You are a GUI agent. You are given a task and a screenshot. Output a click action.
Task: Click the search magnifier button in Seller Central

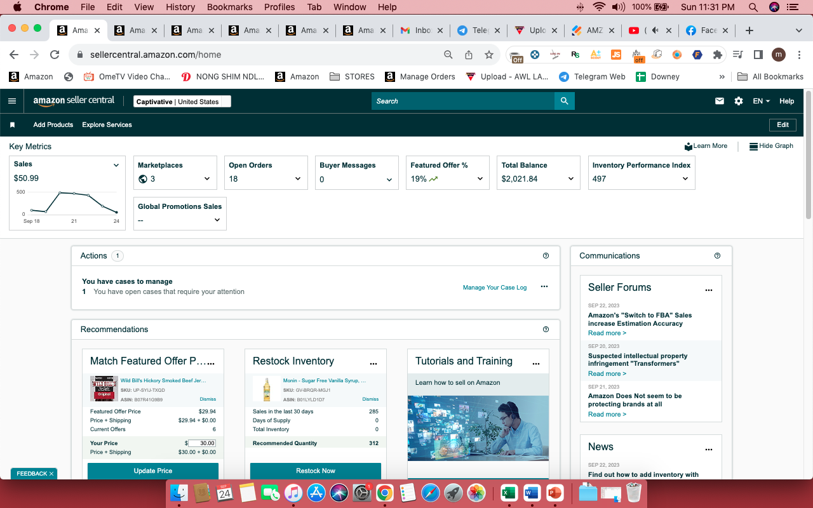564,101
